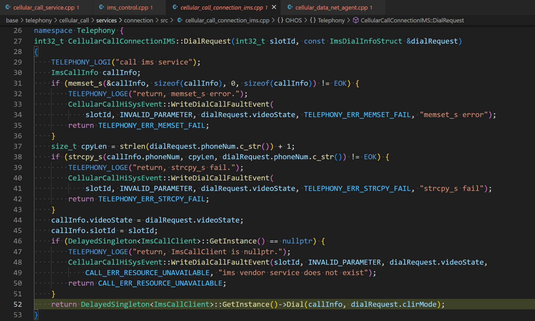Click 'nullptr' keyword on line 46
This screenshot has height=321, width=535.
[x=297, y=241]
